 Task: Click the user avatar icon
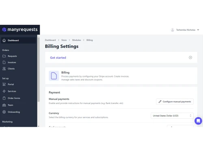tap(173, 30)
